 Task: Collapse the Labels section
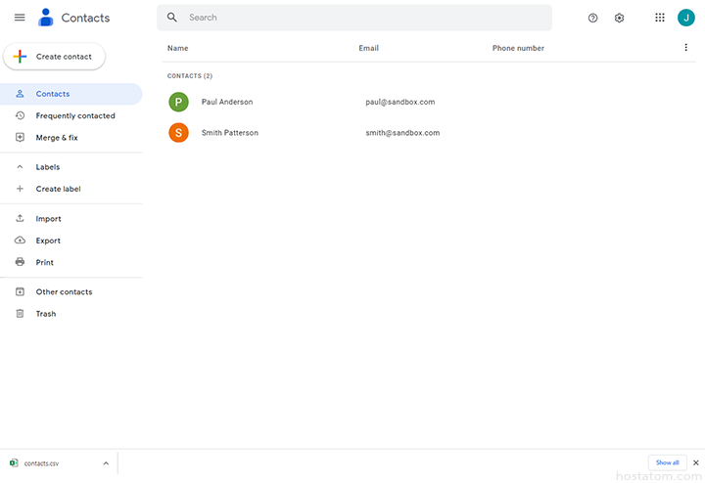coord(20,167)
